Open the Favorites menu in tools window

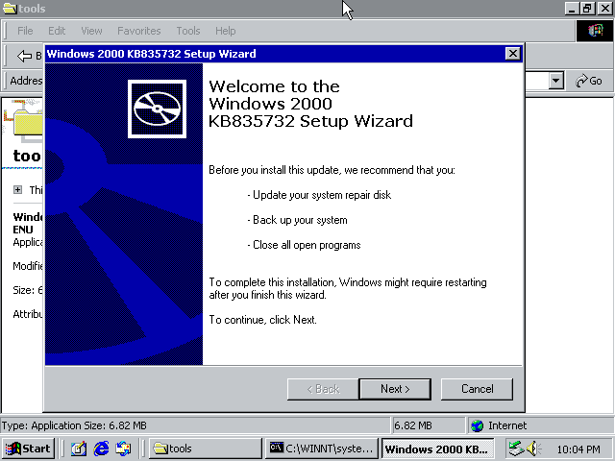[x=138, y=31]
